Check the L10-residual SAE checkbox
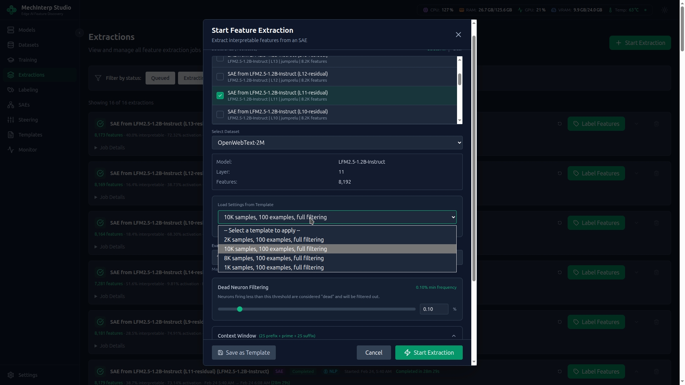This screenshot has width=685, height=385. pyautogui.click(x=220, y=114)
